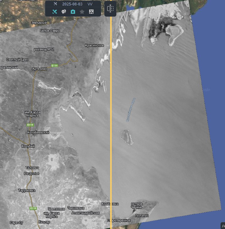This screenshot has width=225, height=229.
Task: Click the Александрийская label
Action: pos(85,213)
